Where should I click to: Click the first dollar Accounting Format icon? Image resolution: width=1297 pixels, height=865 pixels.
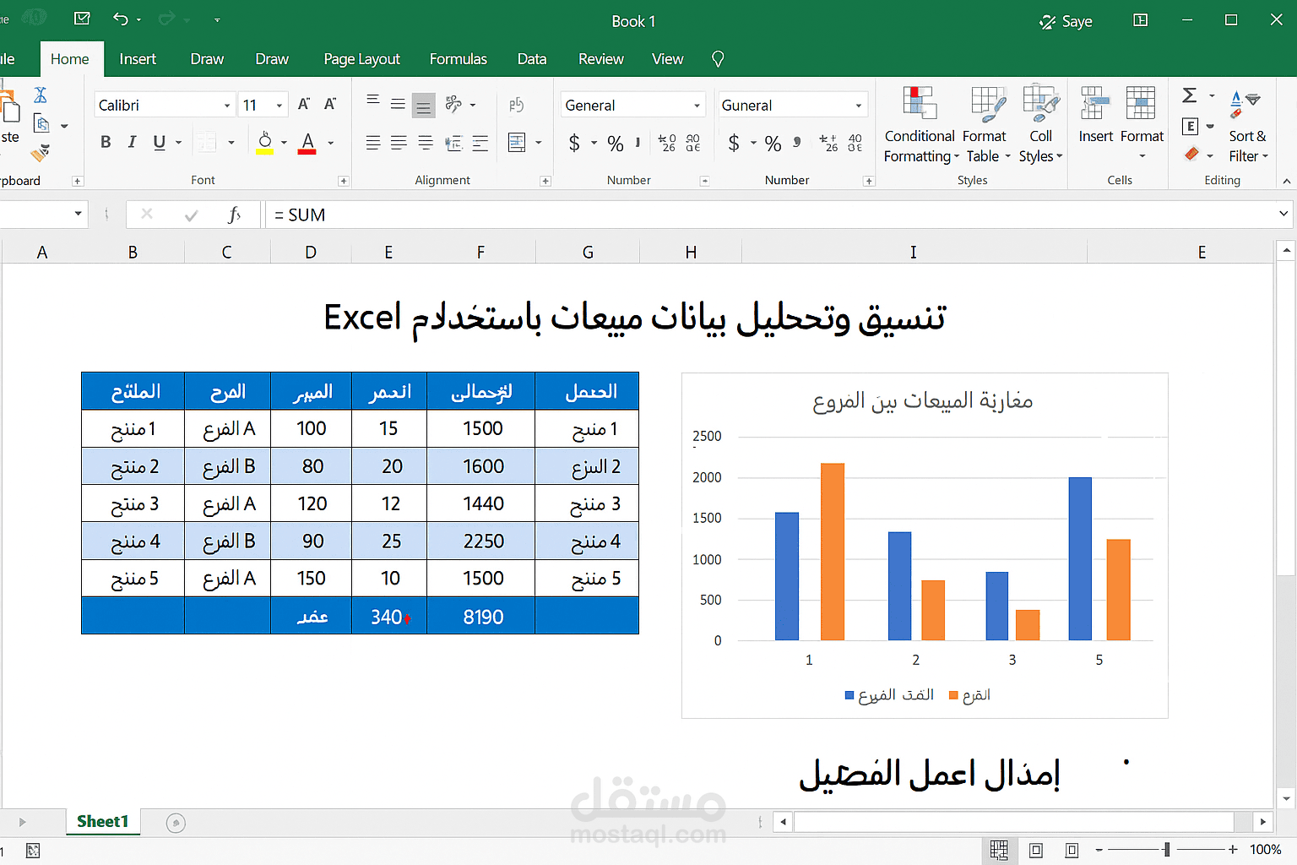[x=574, y=143]
